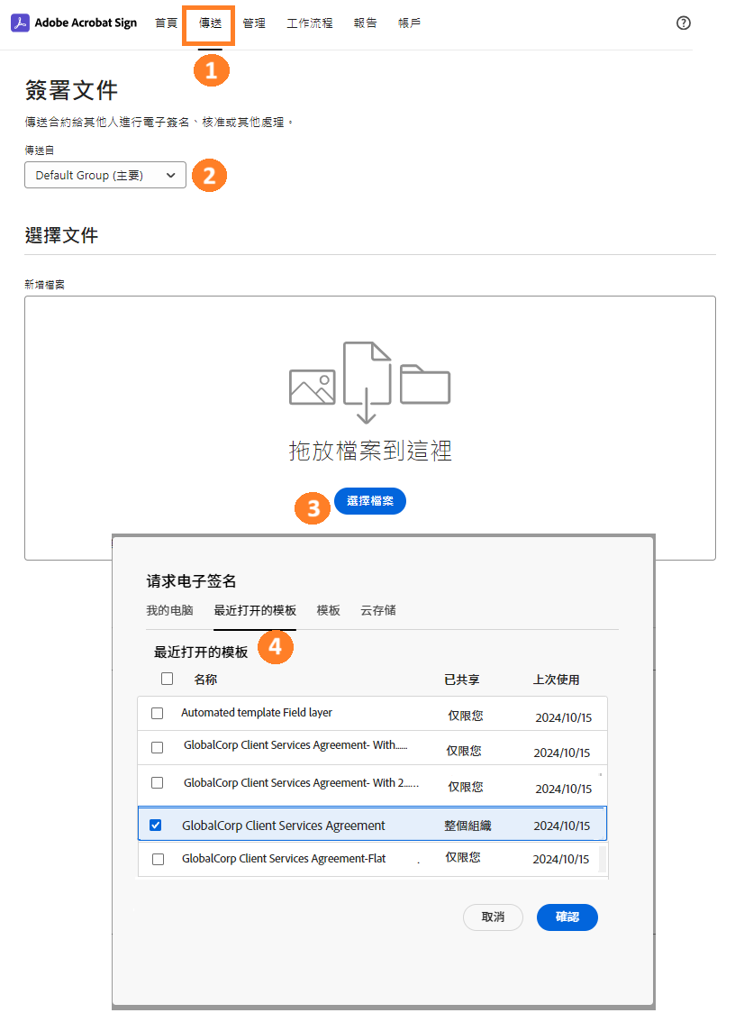The width and height of the screenshot is (735, 1022).
Task: Go to the 管理 navigation item
Action: (254, 23)
